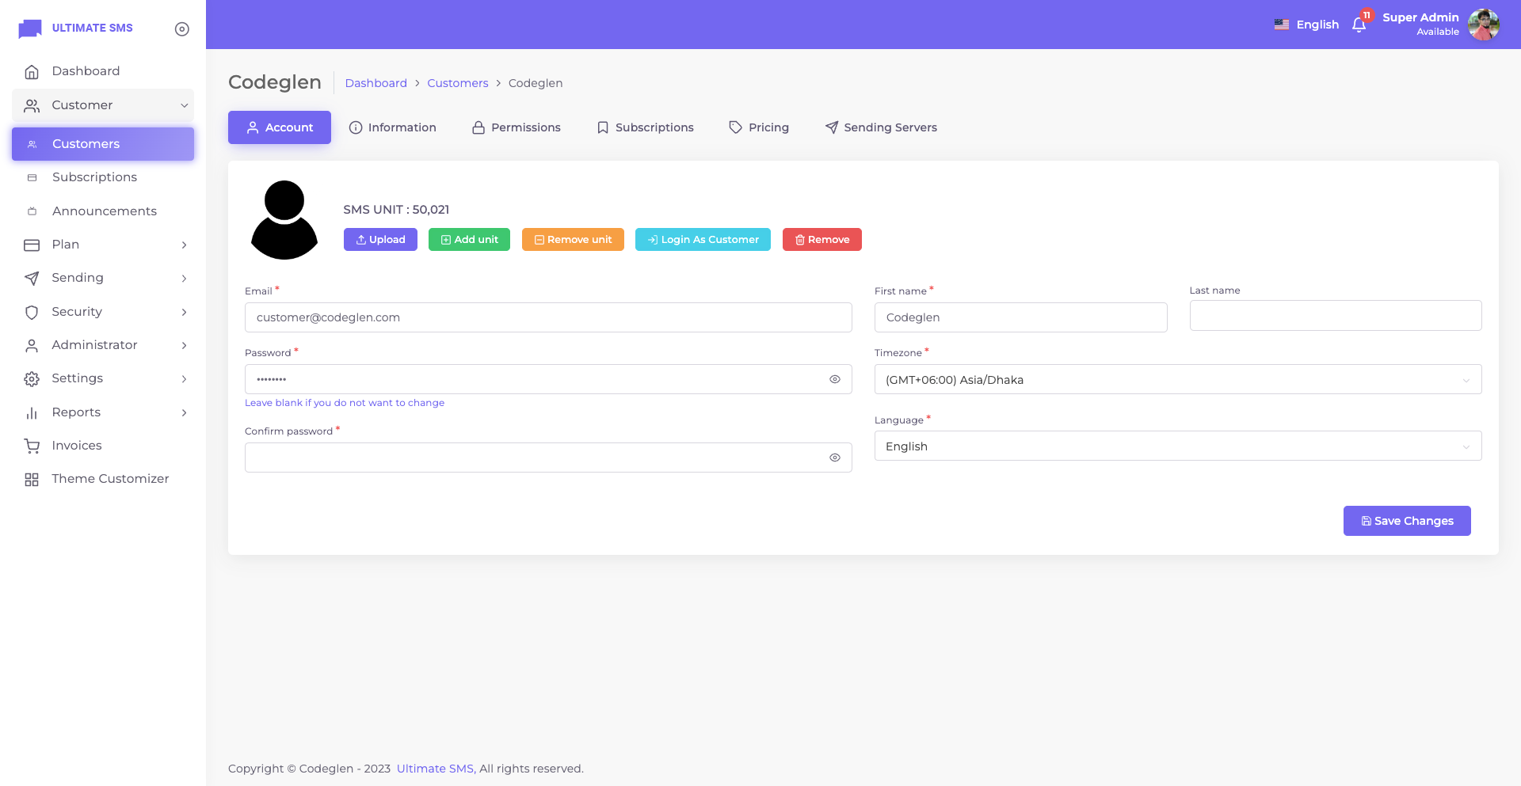Image resolution: width=1521 pixels, height=786 pixels.
Task: Click the Ultimate SMS logo icon
Action: click(x=30, y=28)
